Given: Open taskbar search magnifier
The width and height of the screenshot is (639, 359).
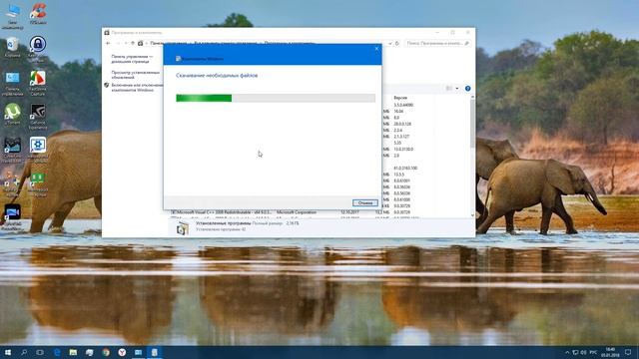Looking at the screenshot, I should click(24, 352).
